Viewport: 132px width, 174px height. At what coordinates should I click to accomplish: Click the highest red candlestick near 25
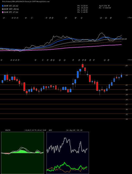pos(83,66)
